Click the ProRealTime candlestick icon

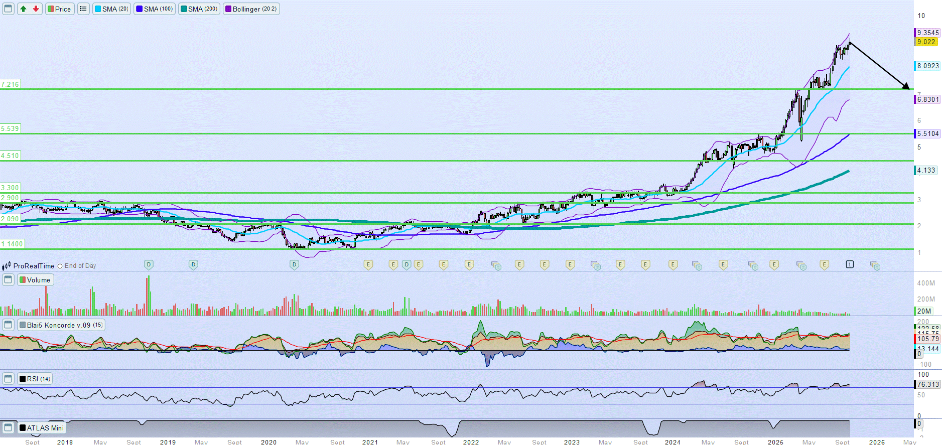(x=6, y=266)
